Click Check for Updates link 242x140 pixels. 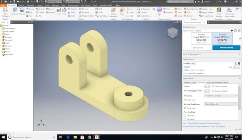pyautogui.click(x=217, y=126)
